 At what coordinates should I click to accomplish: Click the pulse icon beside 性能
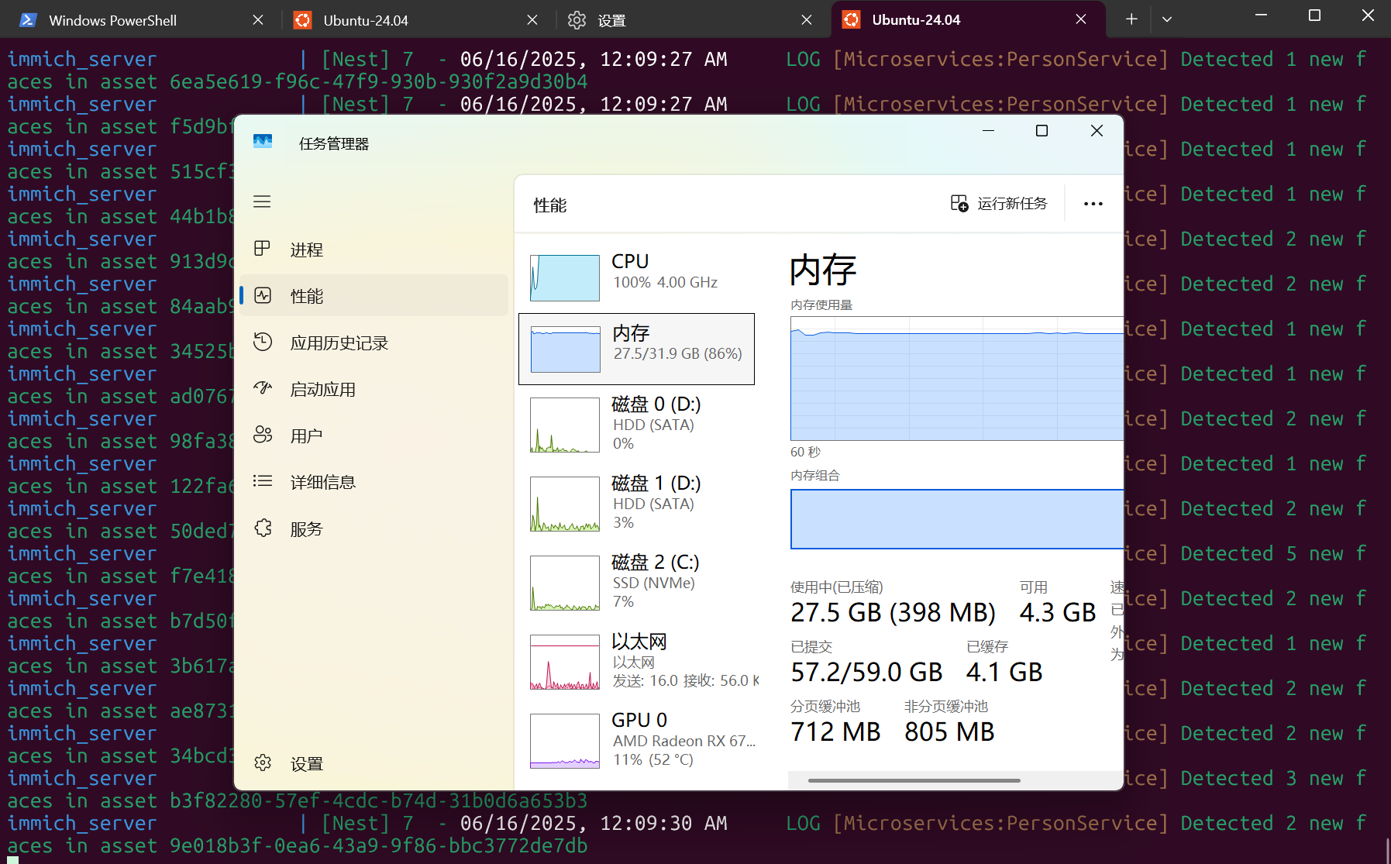point(263,295)
